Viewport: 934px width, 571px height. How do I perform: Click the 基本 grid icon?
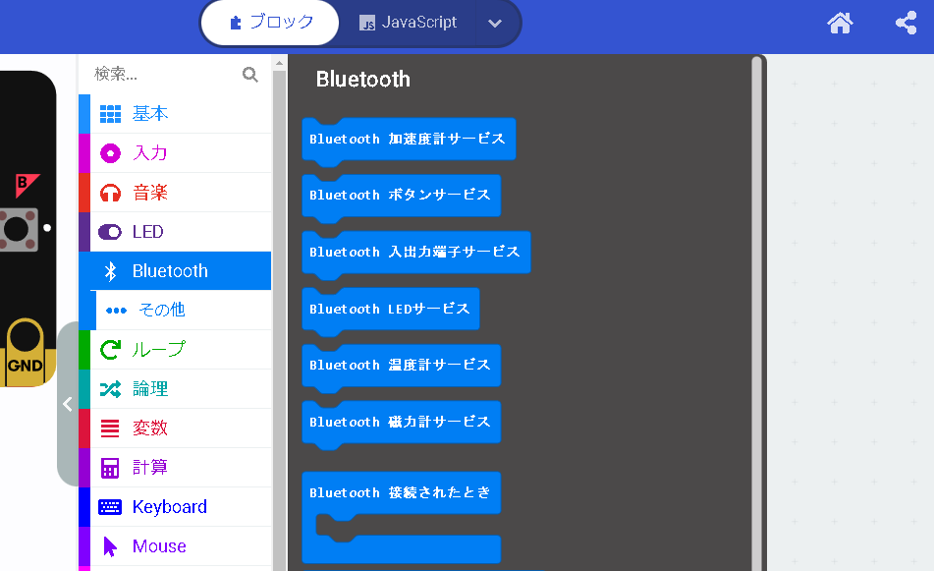click(x=110, y=114)
